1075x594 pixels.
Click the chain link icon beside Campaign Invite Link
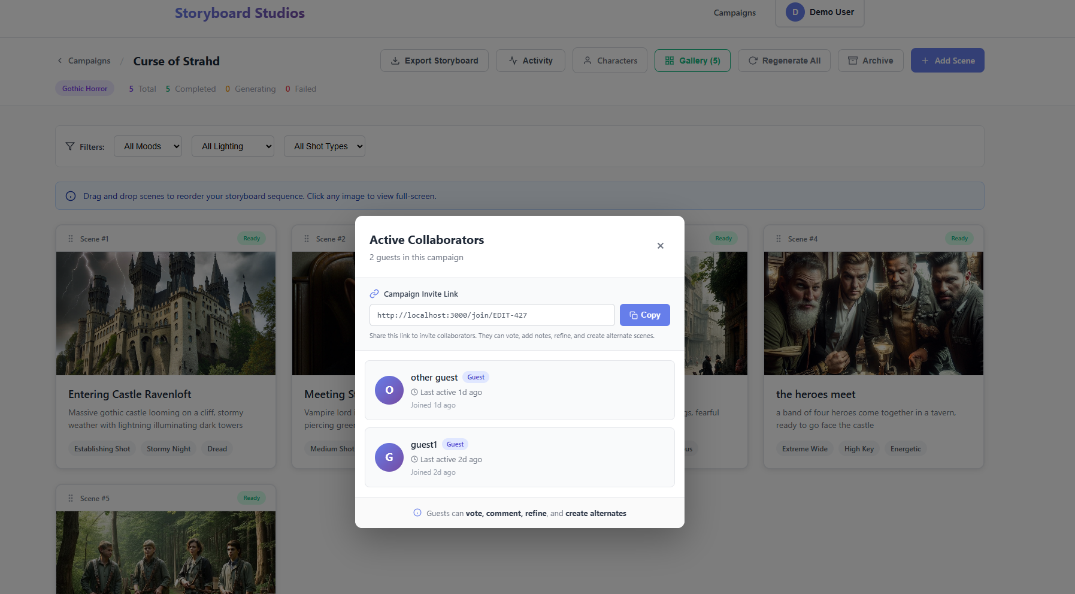374,294
